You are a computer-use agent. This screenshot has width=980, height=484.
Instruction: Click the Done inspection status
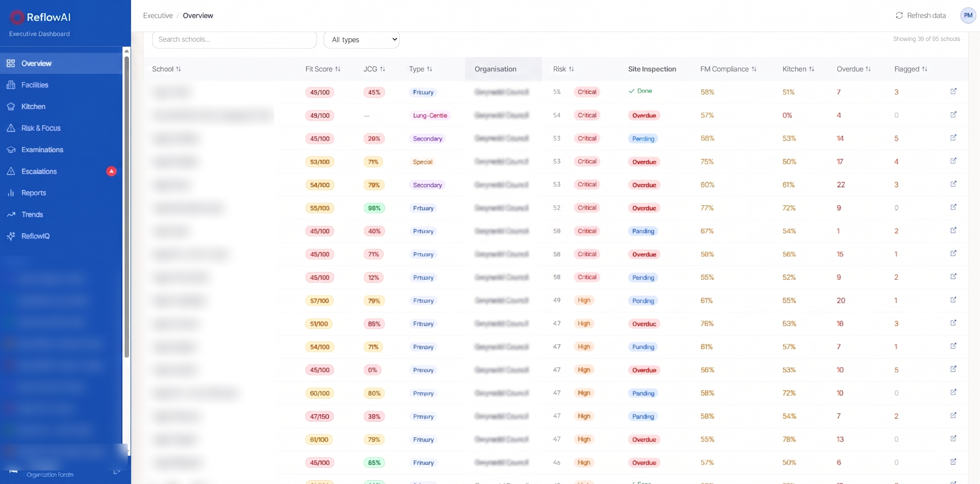[x=640, y=91]
